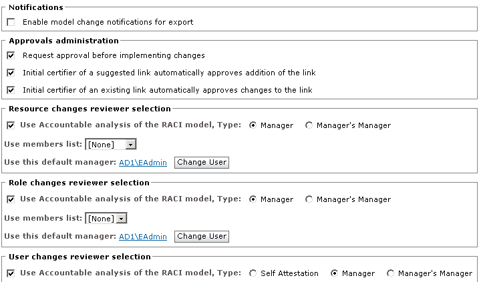Choose Manager's Manager for User changes reviewer
Screen dimensions: 479x282
[391, 273]
